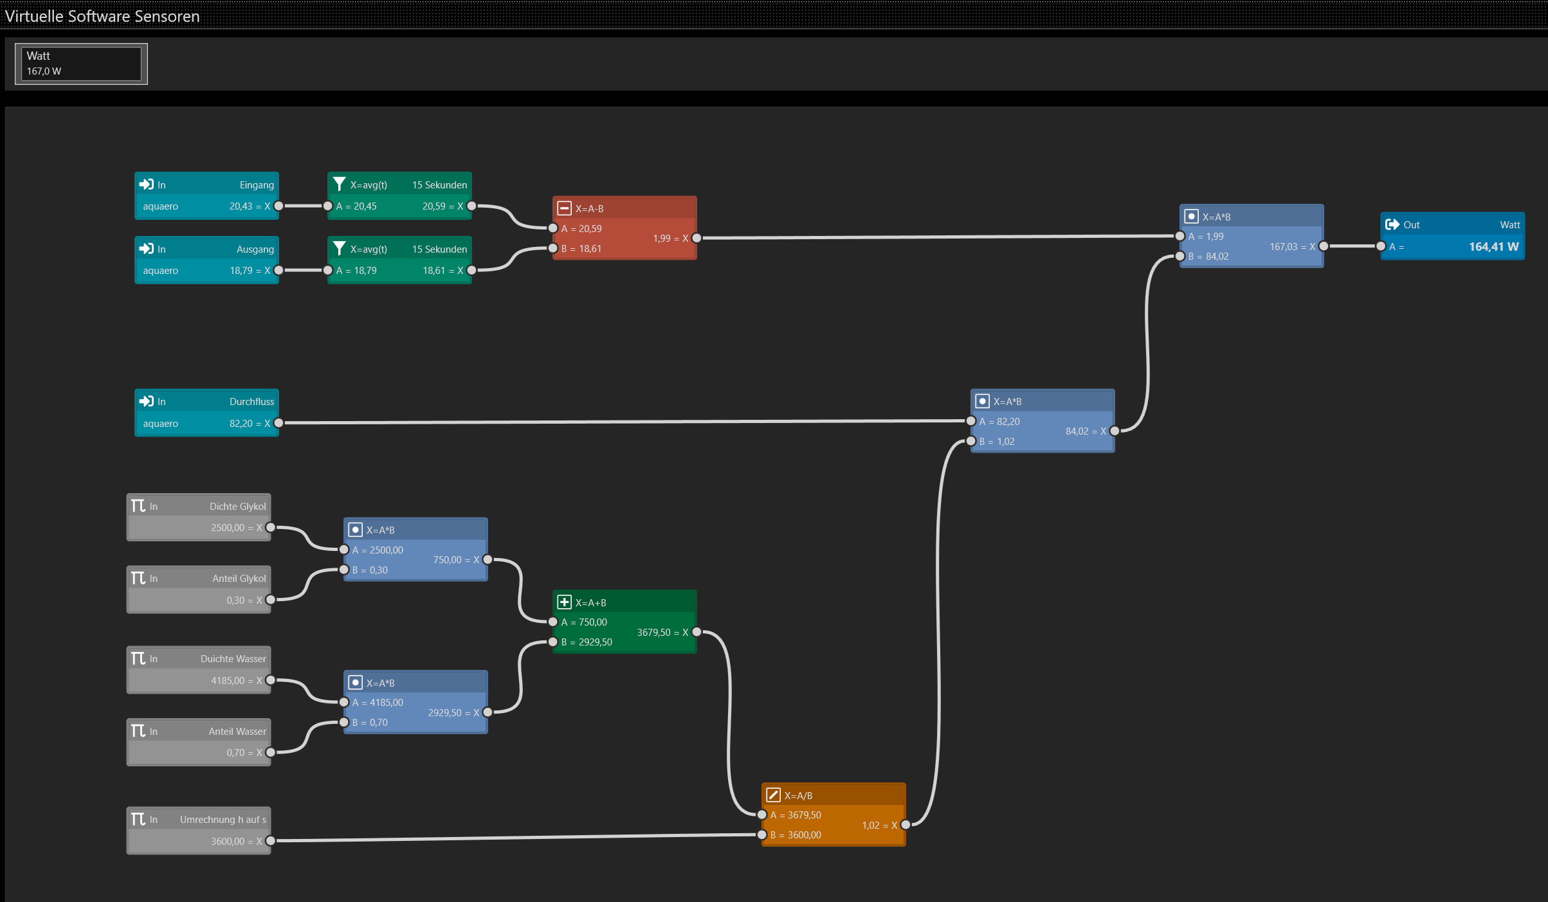The height and width of the screenshot is (902, 1548).
Task: Click the Out node value 164,41 W
Action: pos(1493,247)
